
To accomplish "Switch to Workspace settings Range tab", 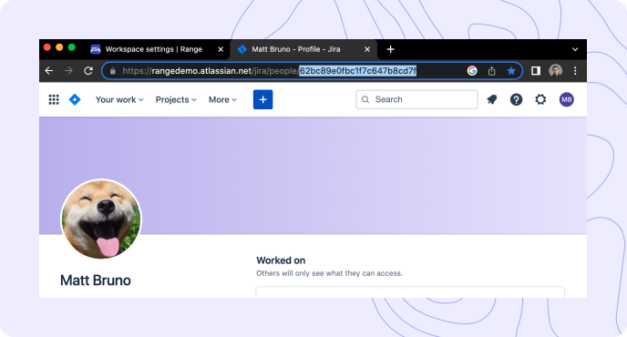I will click(x=153, y=49).
